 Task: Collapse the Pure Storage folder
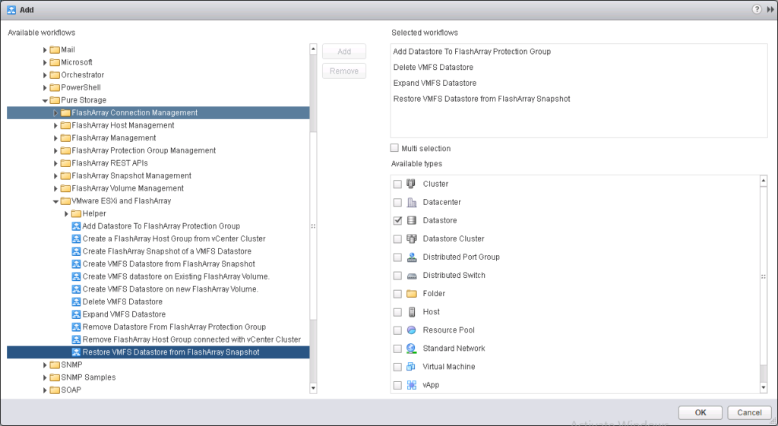coord(45,100)
